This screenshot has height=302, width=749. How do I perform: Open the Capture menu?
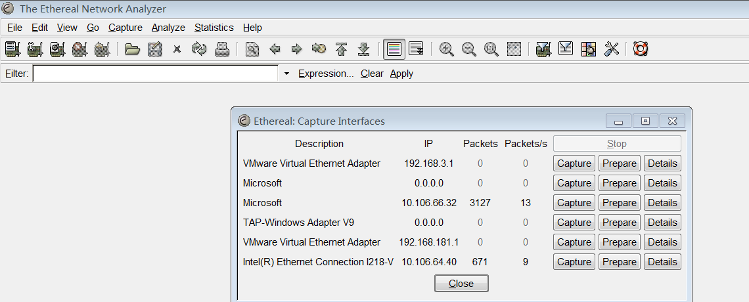pos(125,28)
